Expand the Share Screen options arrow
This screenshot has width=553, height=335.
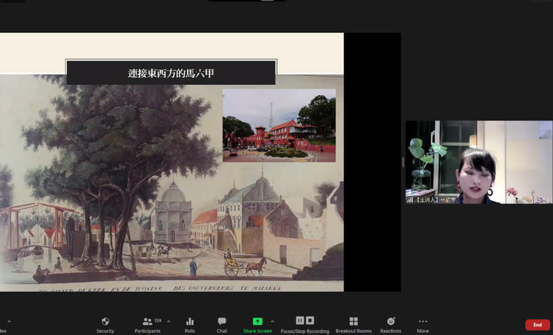pos(272,321)
